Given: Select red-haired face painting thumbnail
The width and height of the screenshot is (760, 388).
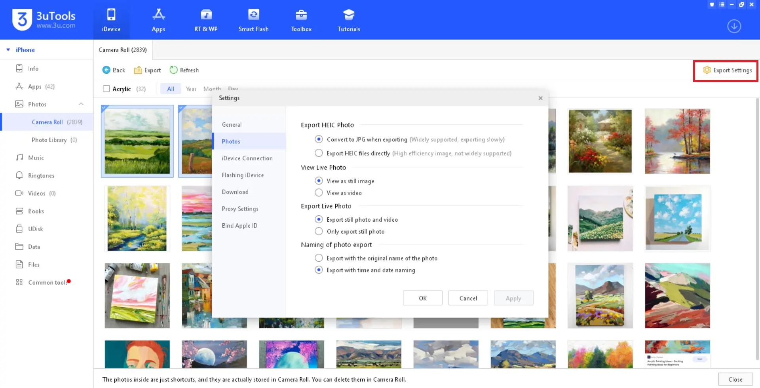Looking at the screenshot, I should [137, 354].
